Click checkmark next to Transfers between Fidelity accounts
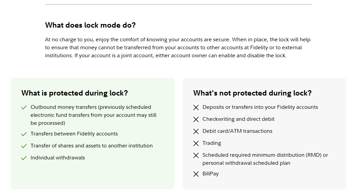This screenshot has height=194, width=357. click(x=24, y=134)
